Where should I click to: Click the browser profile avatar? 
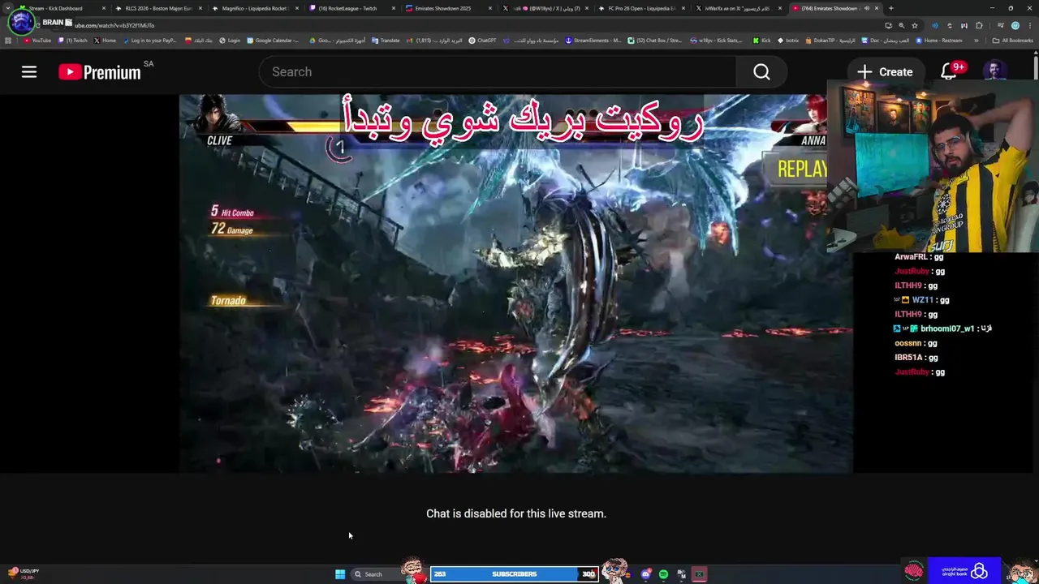click(1015, 25)
